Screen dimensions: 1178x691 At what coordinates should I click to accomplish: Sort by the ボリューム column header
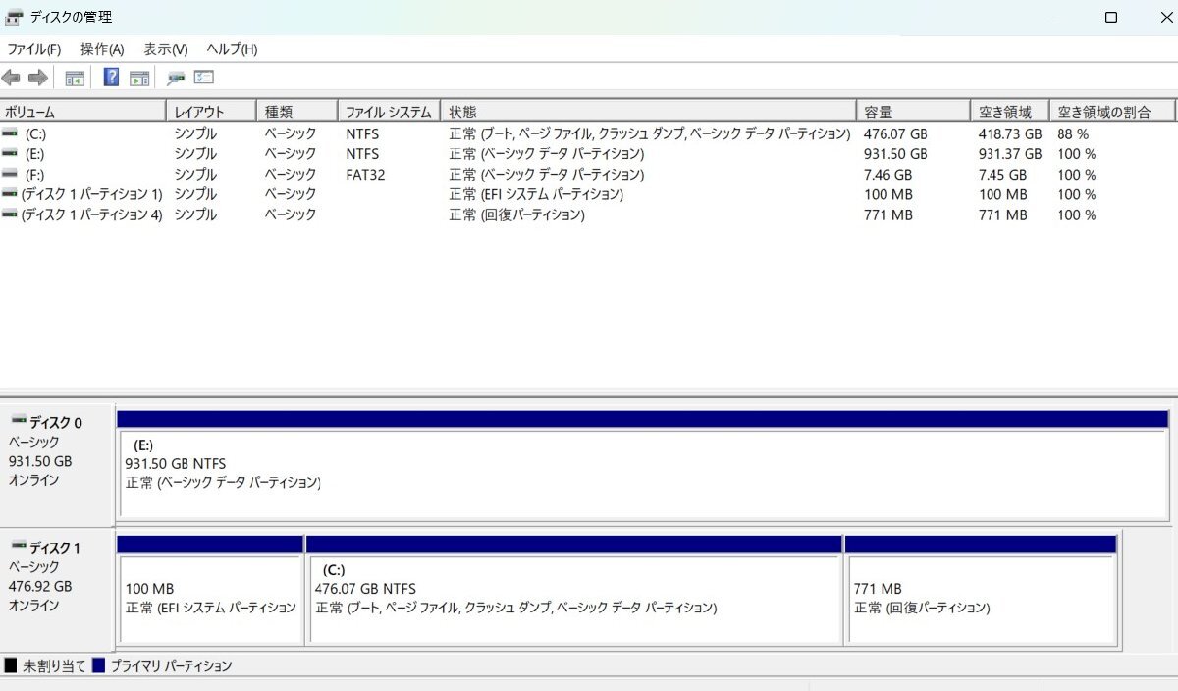coord(82,112)
